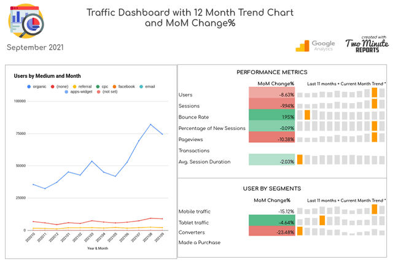Screen dimensions: 393x265
Task: Click the 75000 y-axis label
Action: pyautogui.click(x=21, y=134)
